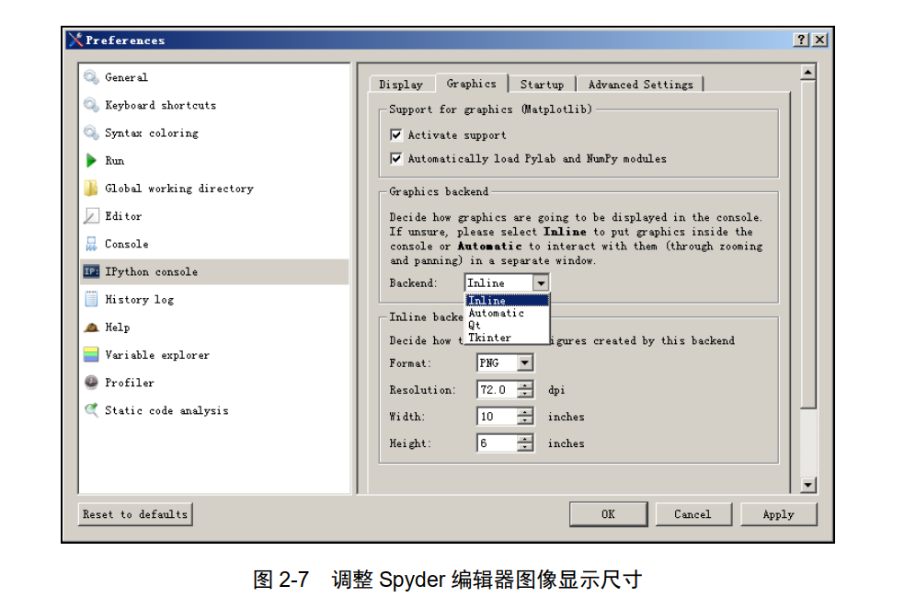The height and width of the screenshot is (609, 916).
Task: Click the Keyboard shortcuts icon
Action: (91, 105)
